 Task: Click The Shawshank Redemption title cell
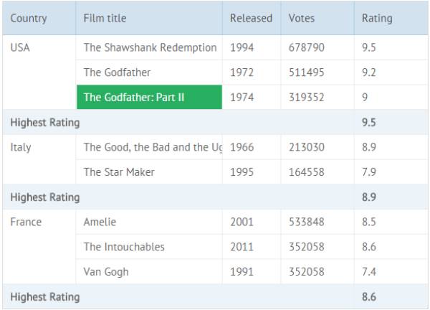(x=149, y=47)
